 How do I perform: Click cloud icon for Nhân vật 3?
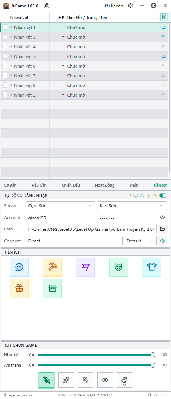click(x=164, y=37)
